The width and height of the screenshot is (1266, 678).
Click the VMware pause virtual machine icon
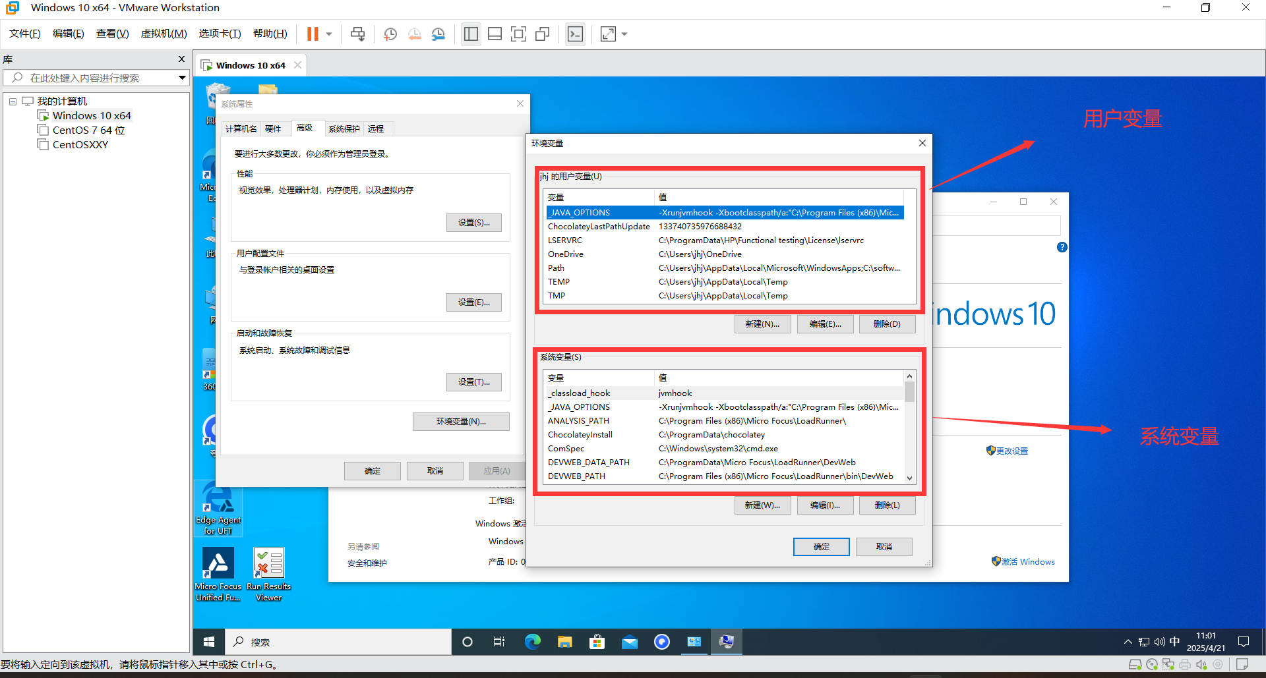coord(313,34)
